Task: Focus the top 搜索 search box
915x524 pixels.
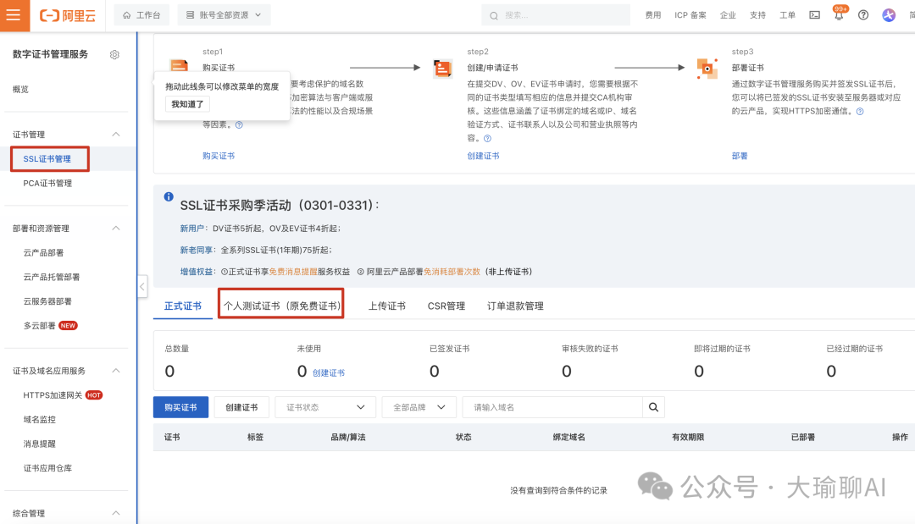Action: point(556,15)
